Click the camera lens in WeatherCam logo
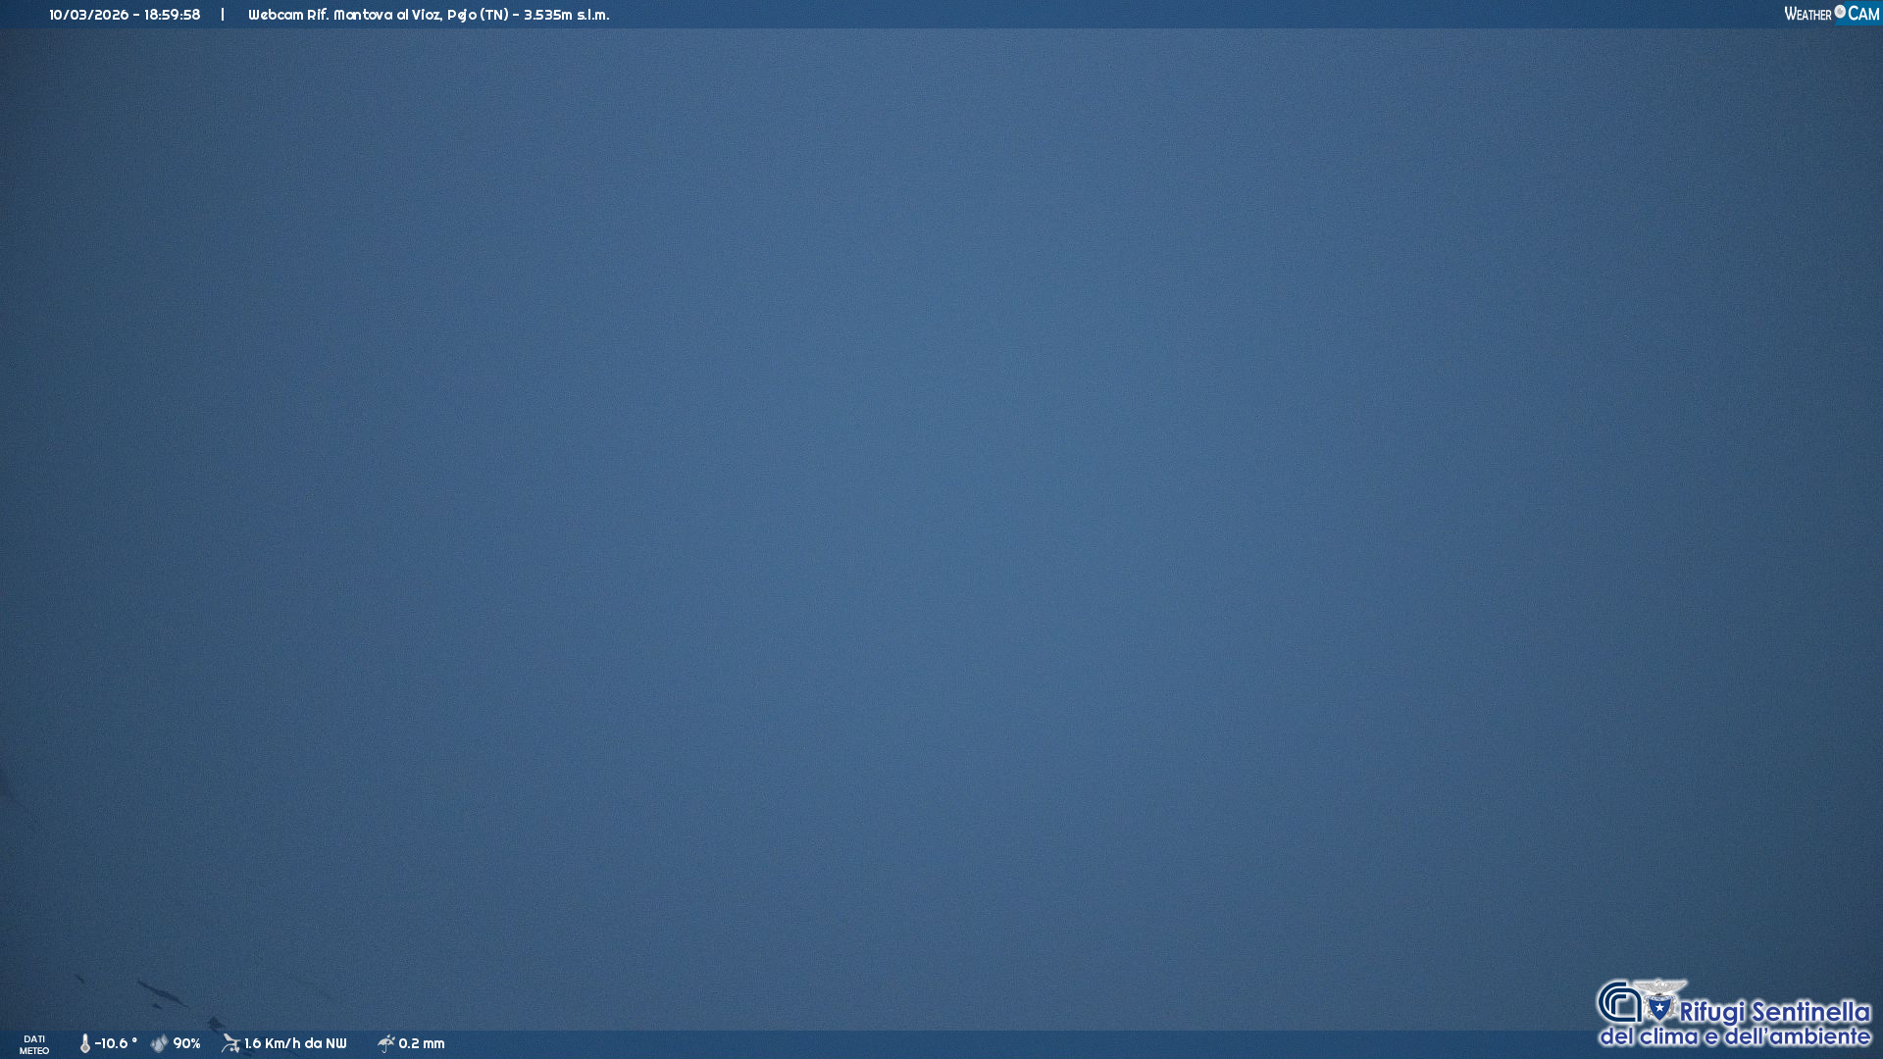 click(x=1840, y=12)
